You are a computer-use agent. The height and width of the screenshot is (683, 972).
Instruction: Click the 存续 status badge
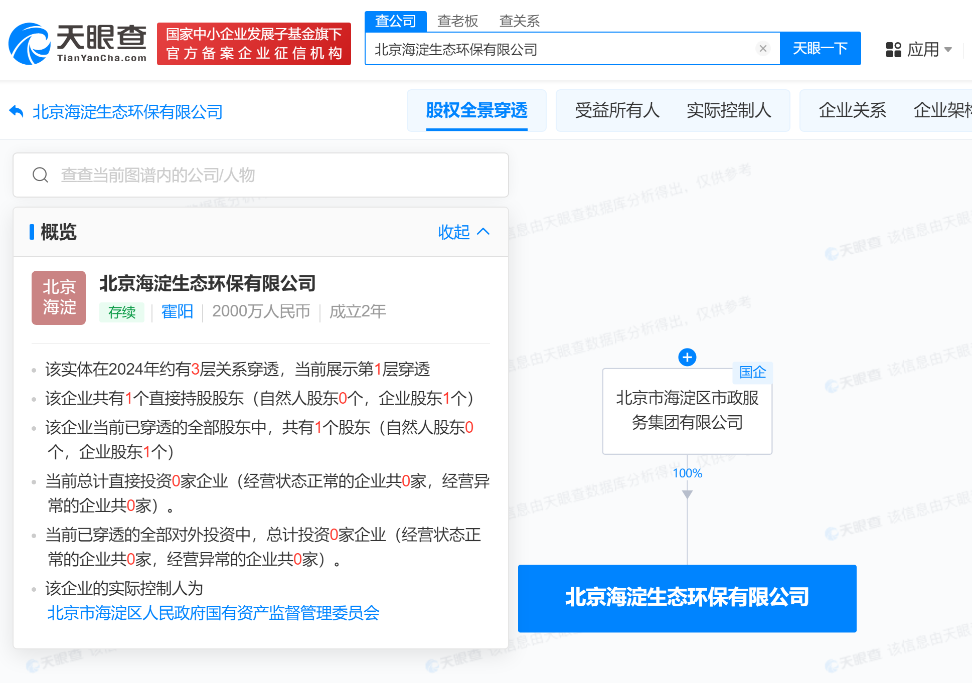[122, 312]
